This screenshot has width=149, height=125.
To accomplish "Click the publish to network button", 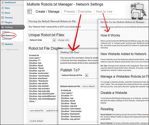I will click(52, 110).
